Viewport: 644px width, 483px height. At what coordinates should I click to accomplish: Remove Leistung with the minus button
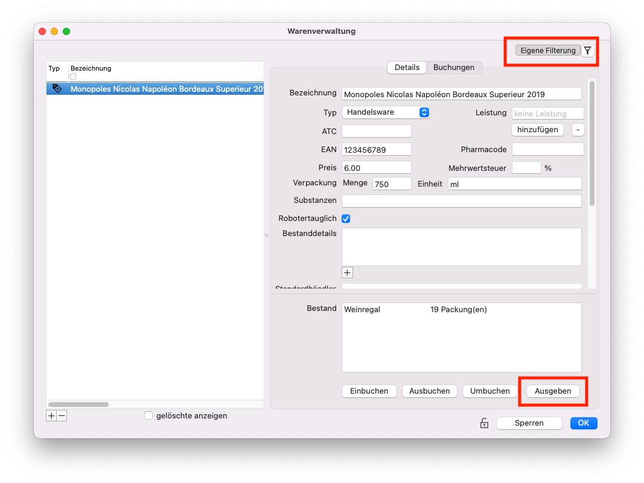pos(578,130)
